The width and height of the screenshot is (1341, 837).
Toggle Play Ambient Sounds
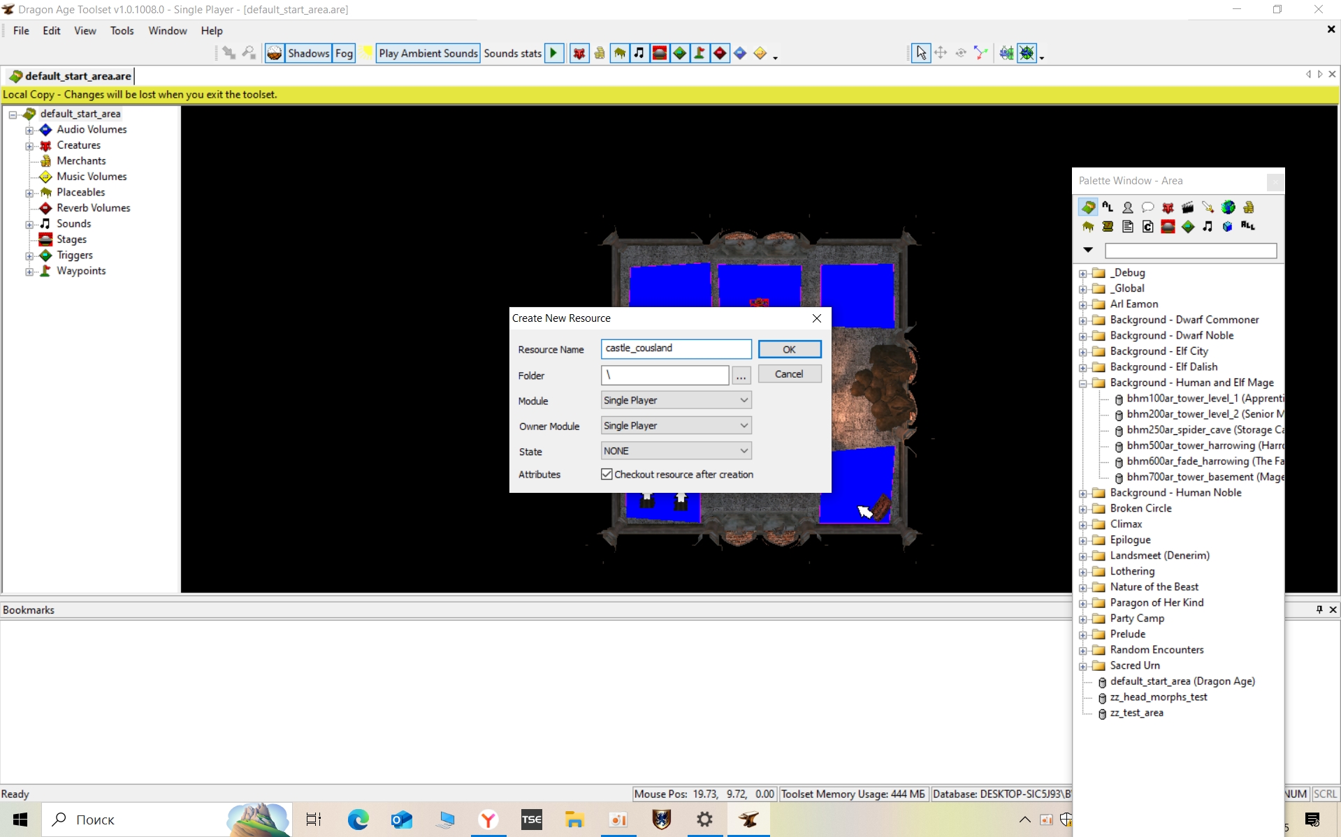(x=428, y=53)
